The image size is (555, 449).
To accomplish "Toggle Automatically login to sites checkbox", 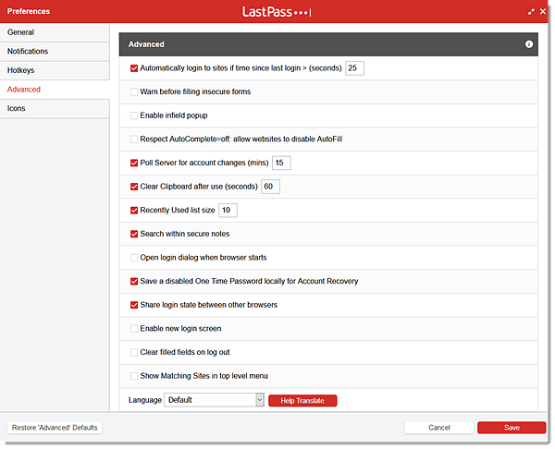I will (x=134, y=68).
